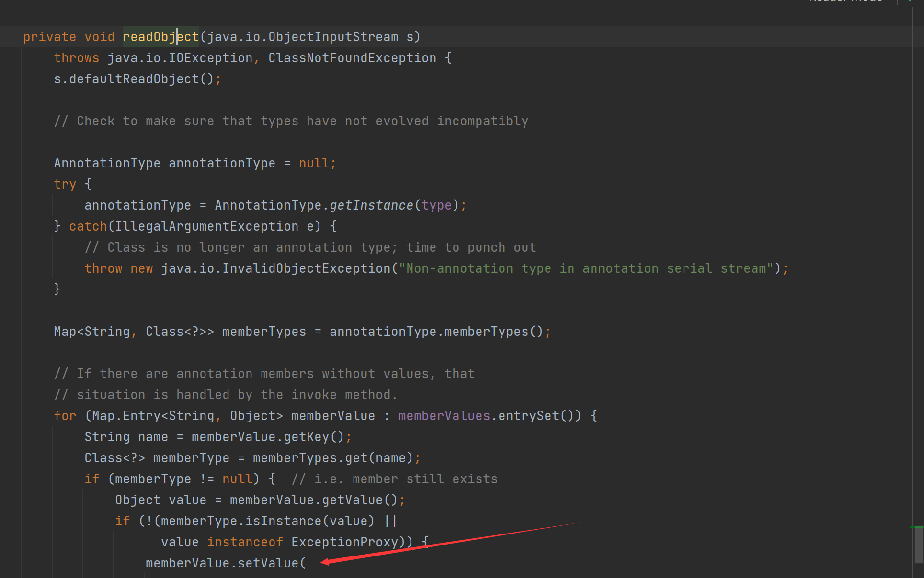Click the catch keyword
Viewport: 924px width, 578px height.
tap(88, 226)
